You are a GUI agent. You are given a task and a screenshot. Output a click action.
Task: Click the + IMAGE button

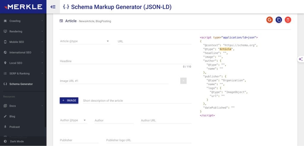point(69,100)
